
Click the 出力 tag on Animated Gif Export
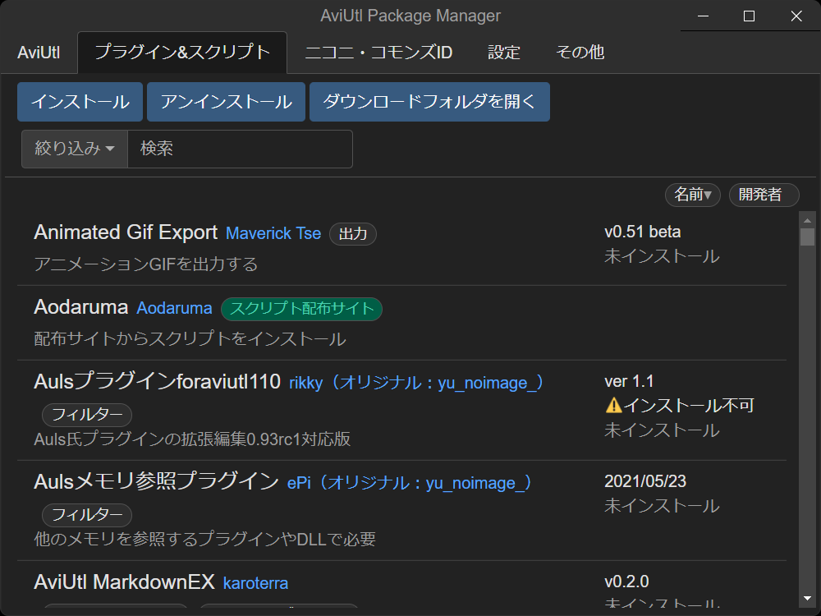pos(353,233)
